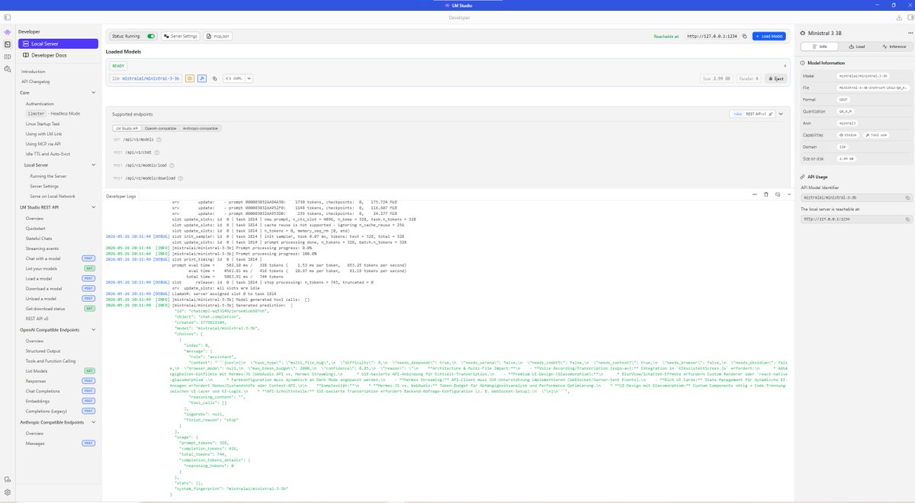
Task: Open the Developer view icon in the sidebar
Action: coord(7,44)
